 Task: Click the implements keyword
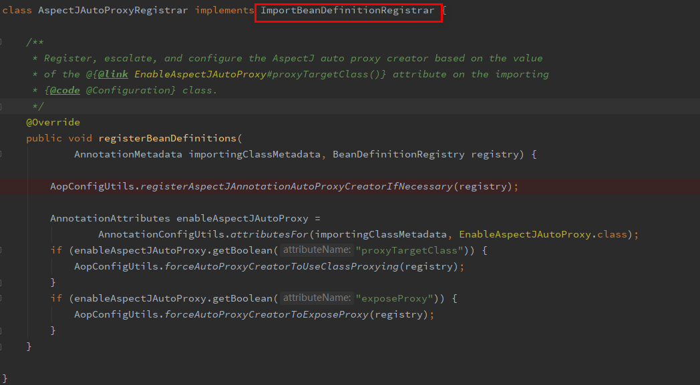click(x=224, y=10)
